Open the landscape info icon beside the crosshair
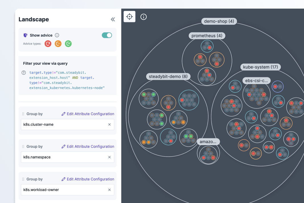 (x=144, y=17)
